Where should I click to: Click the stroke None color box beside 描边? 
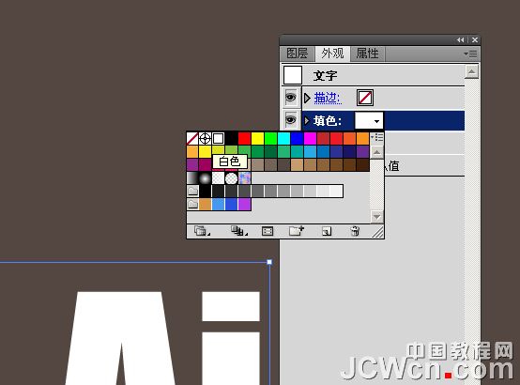(x=365, y=98)
